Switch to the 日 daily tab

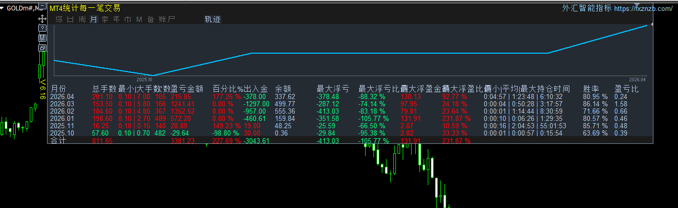[71, 19]
